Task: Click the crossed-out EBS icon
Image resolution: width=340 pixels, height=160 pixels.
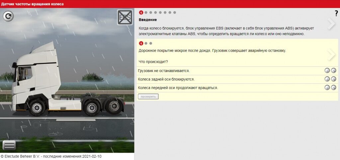Action: pyautogui.click(x=125, y=17)
